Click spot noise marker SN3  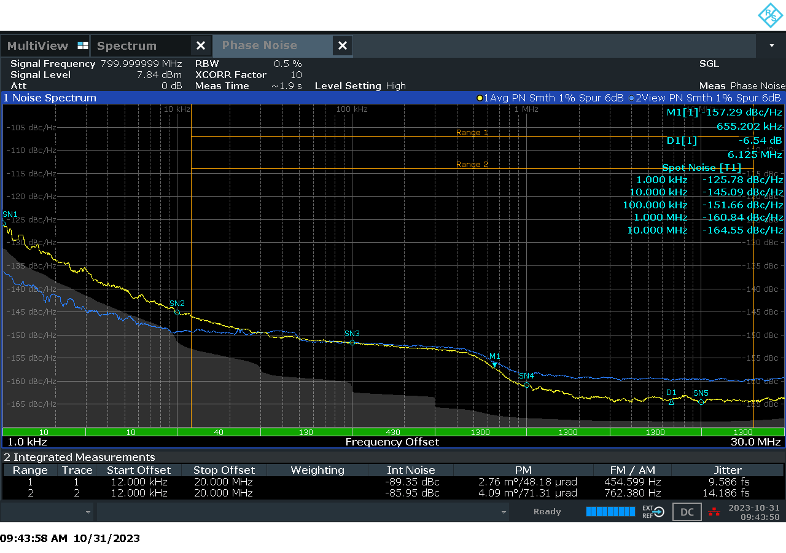tap(352, 342)
